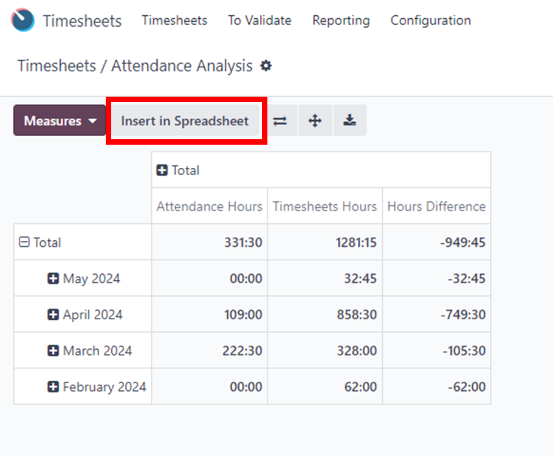
Task: Click the expand all cross-arrows icon
Action: point(315,121)
